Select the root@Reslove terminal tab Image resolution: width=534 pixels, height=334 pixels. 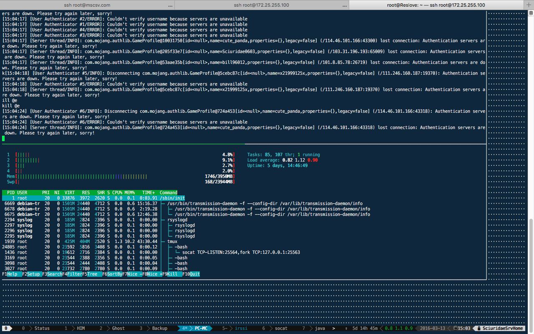click(x=436, y=5)
